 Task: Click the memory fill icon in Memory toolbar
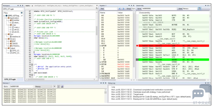62,86
